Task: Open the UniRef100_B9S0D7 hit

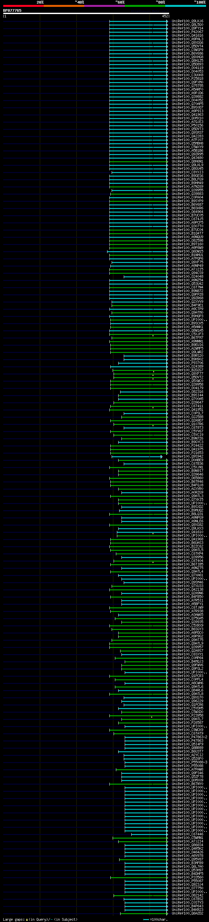Action: coord(187,107)
